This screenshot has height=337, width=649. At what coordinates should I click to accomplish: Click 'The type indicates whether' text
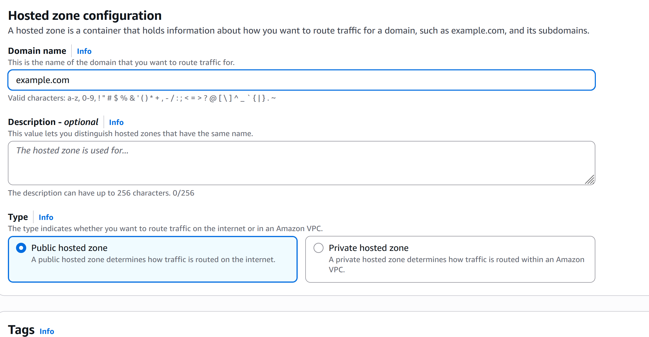click(x=165, y=229)
